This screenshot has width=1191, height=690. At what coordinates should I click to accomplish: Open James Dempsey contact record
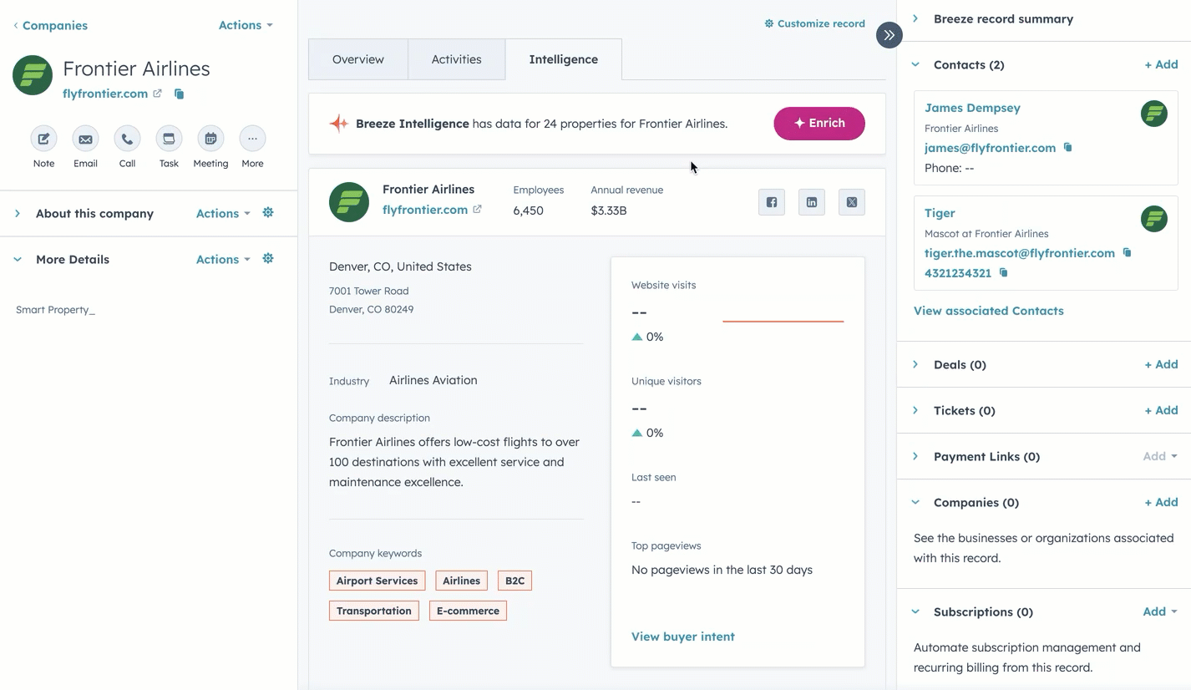972,108
